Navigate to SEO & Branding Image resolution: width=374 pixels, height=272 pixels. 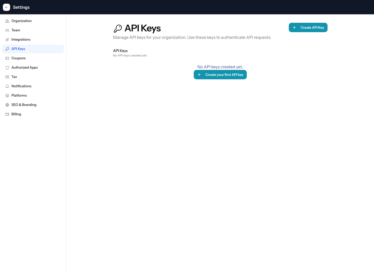pyautogui.click(x=33, y=105)
